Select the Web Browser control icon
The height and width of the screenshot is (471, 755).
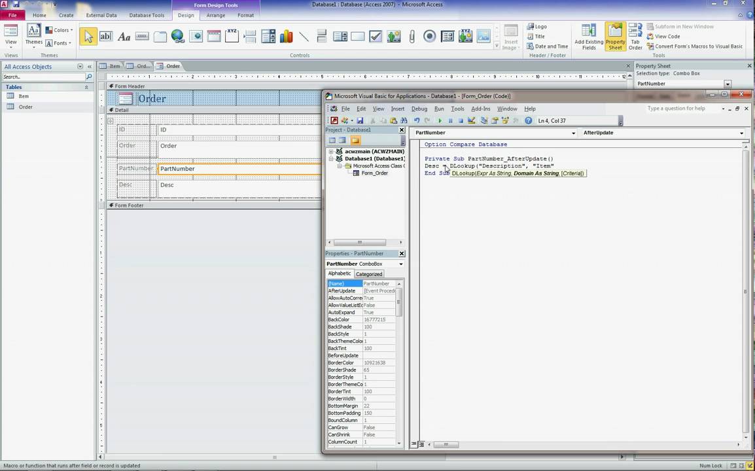[196, 36]
